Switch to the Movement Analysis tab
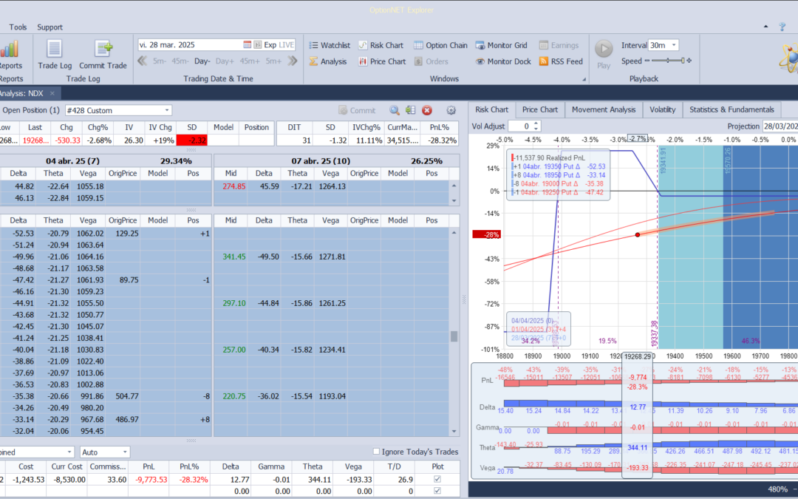798x499 pixels. point(604,109)
